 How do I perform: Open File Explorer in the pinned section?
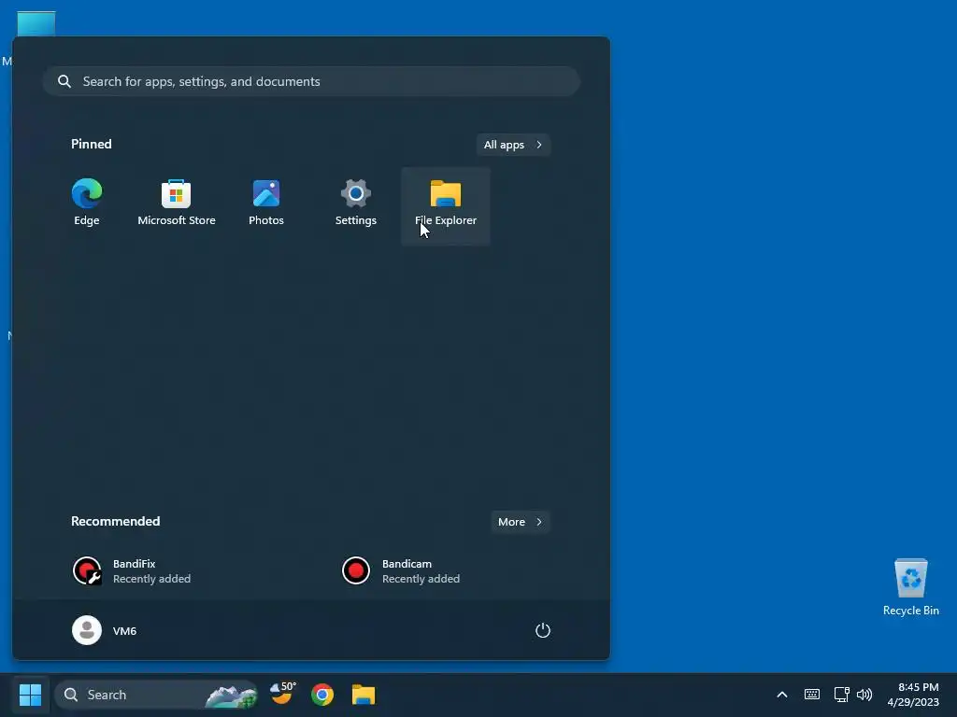point(446,206)
